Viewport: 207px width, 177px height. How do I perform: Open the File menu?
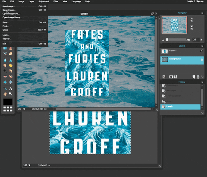coord(4,1)
